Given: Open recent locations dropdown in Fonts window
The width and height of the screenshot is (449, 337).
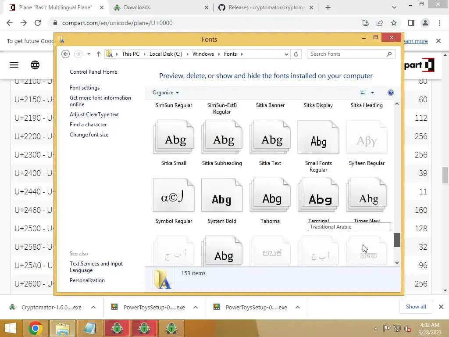Looking at the screenshot, I should pos(89,54).
